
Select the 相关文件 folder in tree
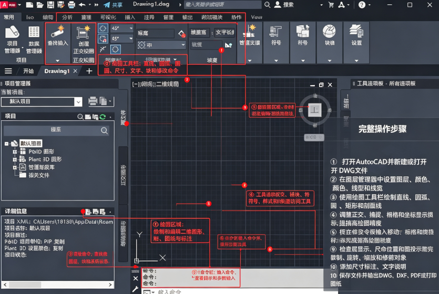pos(35,175)
